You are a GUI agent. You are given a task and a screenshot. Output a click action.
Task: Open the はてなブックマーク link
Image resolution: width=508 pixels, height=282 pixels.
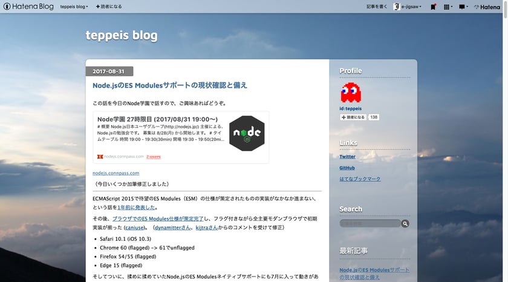point(360,179)
